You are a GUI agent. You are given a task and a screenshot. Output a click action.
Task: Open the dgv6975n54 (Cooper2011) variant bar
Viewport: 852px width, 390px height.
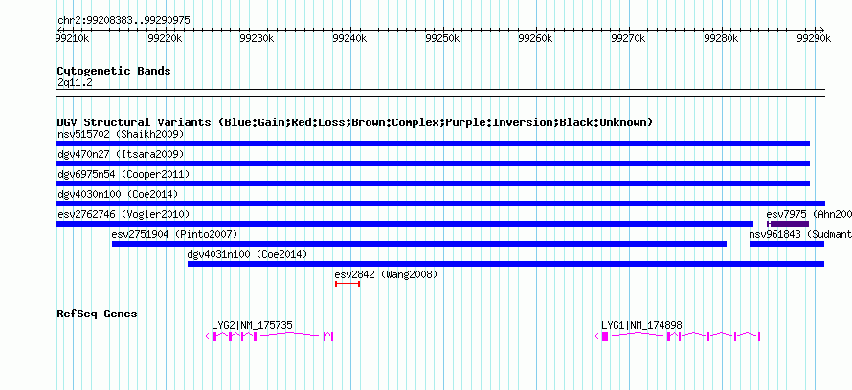point(433,184)
